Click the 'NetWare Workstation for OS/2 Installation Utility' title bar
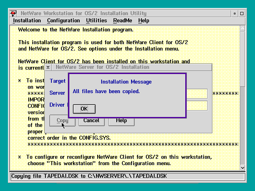 [x=124, y=13]
